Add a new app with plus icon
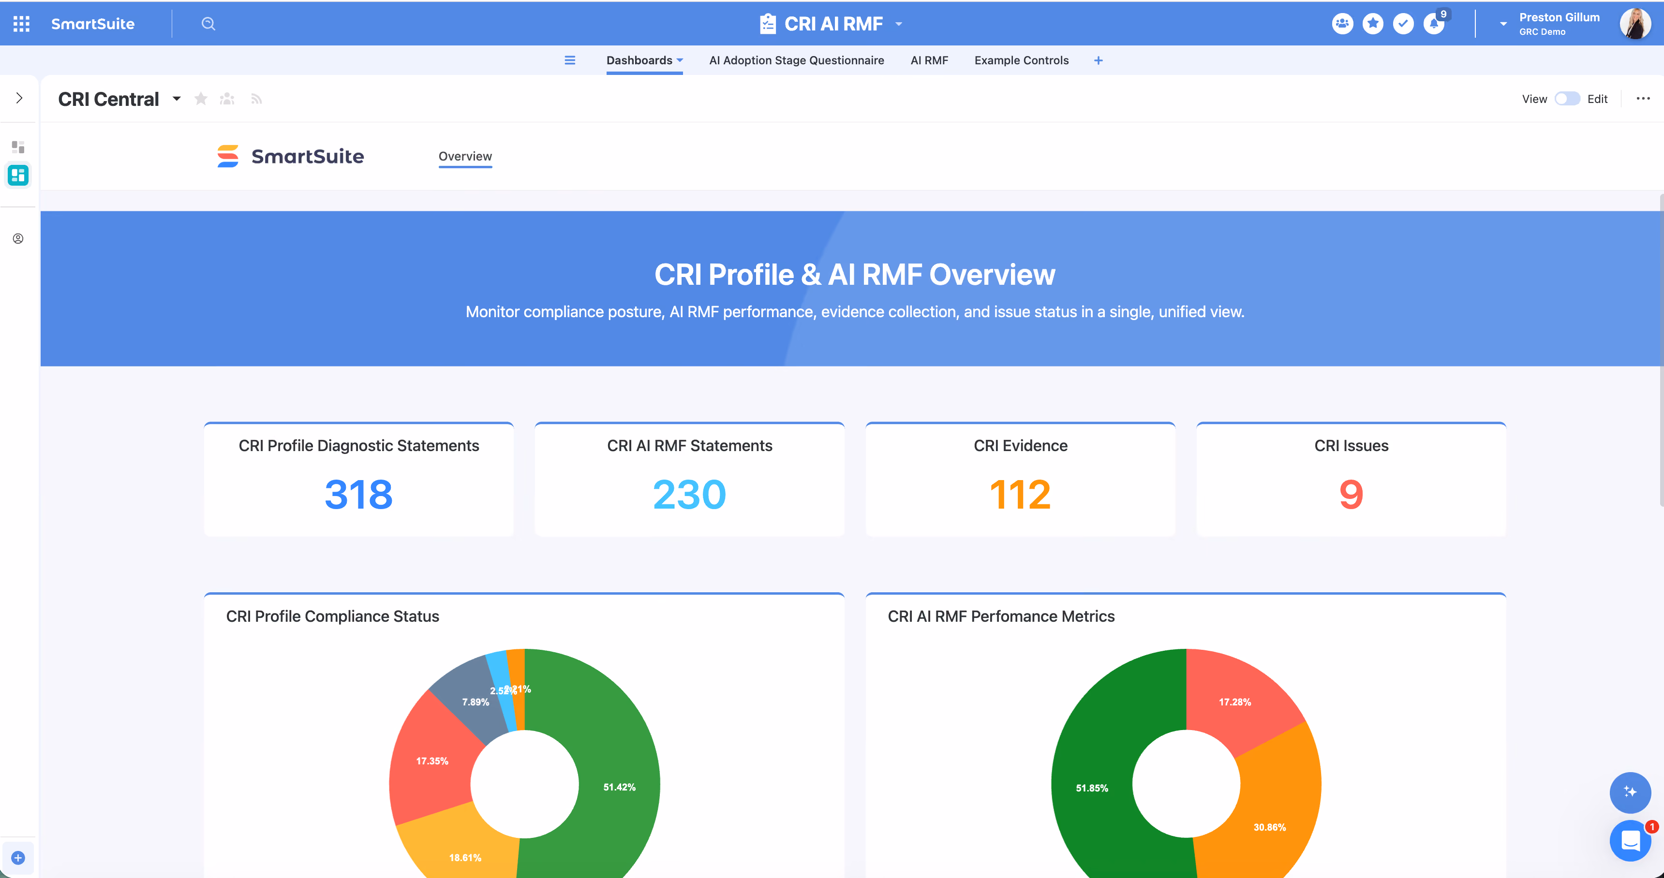Image resolution: width=1664 pixels, height=878 pixels. 1098,60
